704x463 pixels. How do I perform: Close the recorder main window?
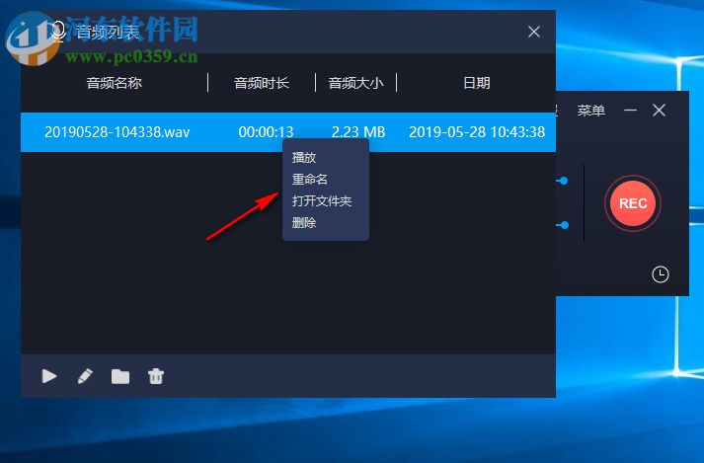tap(659, 110)
